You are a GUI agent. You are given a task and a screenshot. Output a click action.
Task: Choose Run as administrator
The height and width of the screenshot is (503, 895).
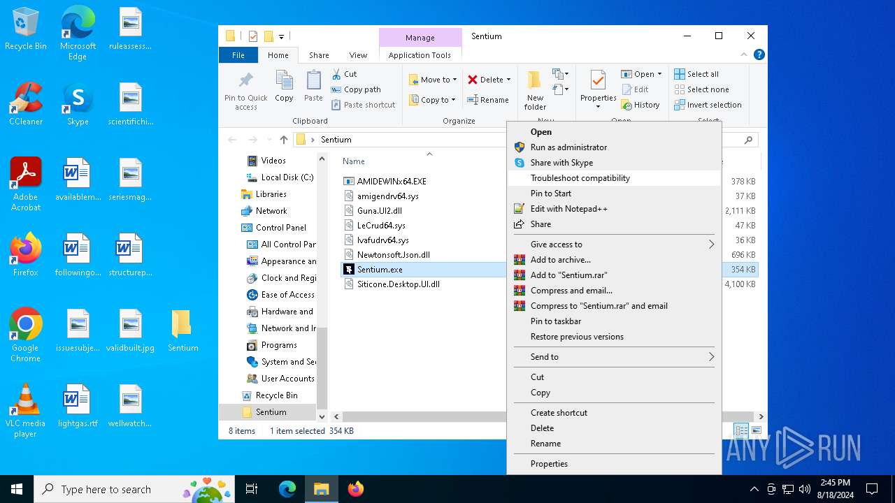click(x=614, y=147)
